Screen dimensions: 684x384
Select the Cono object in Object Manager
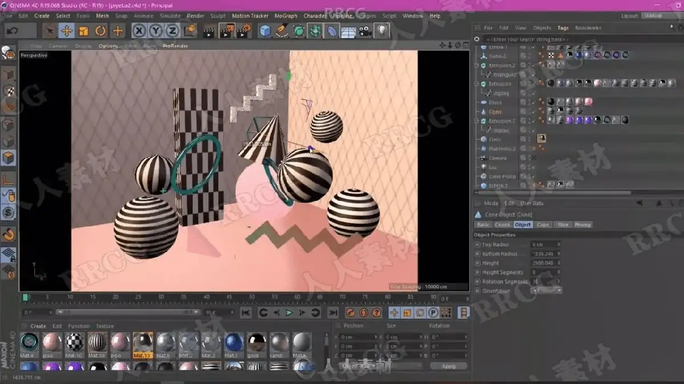495,112
